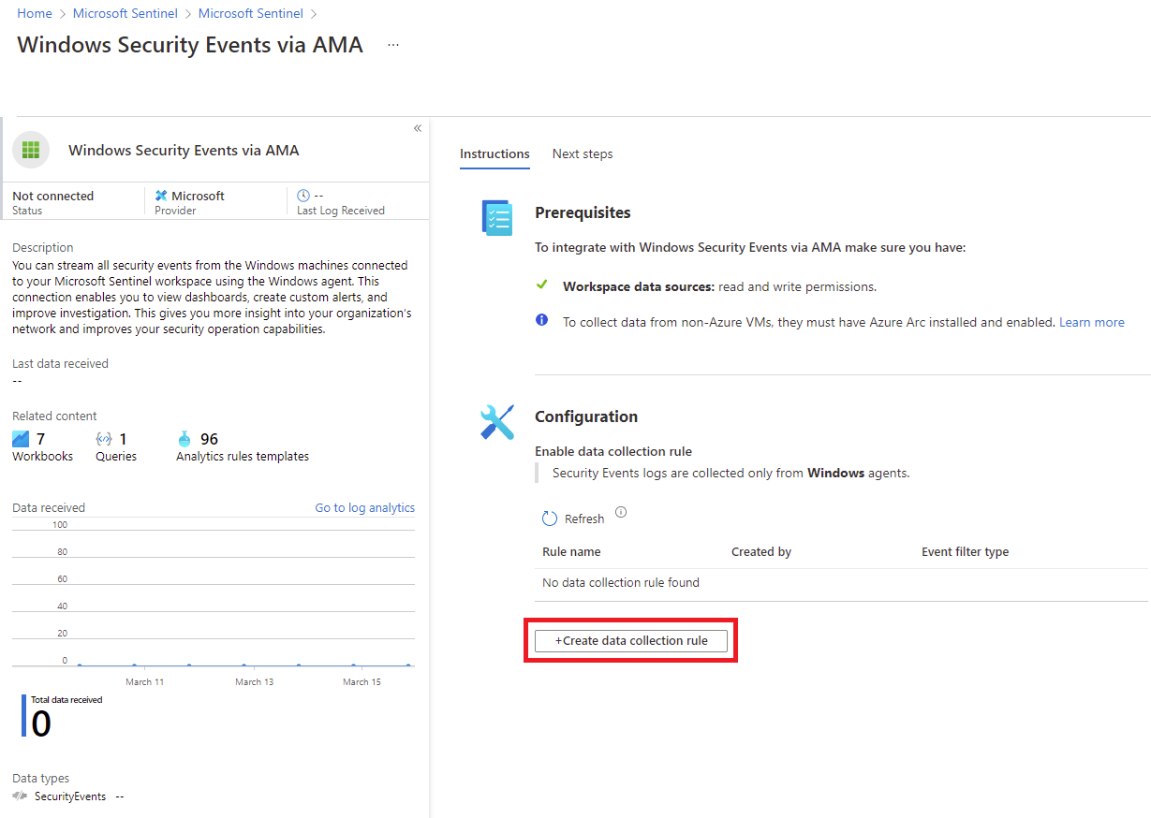Image resolution: width=1151 pixels, height=818 pixels.
Task: Sort by Created by column header
Action: [x=761, y=552]
